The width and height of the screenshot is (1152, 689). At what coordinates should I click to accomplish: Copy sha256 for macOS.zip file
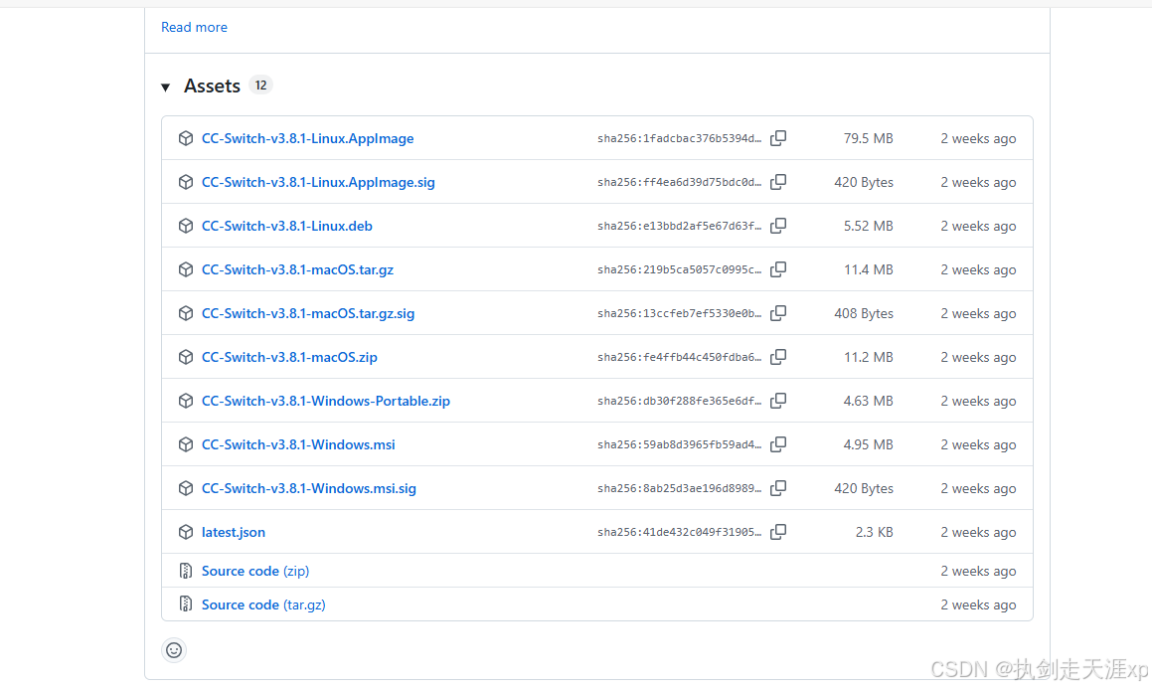pyautogui.click(x=778, y=357)
